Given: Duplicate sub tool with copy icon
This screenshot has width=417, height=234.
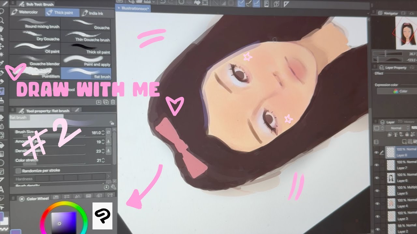Looking at the screenshot, I should tap(106, 102).
